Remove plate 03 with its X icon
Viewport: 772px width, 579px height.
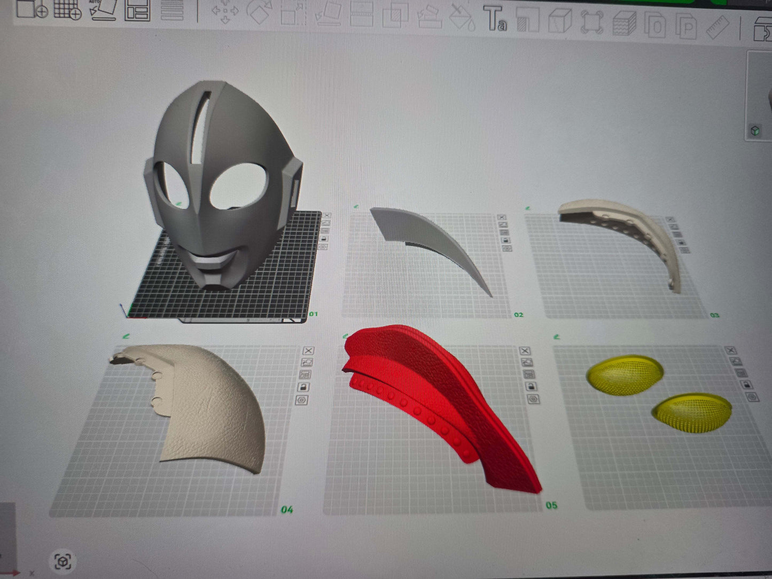click(670, 220)
